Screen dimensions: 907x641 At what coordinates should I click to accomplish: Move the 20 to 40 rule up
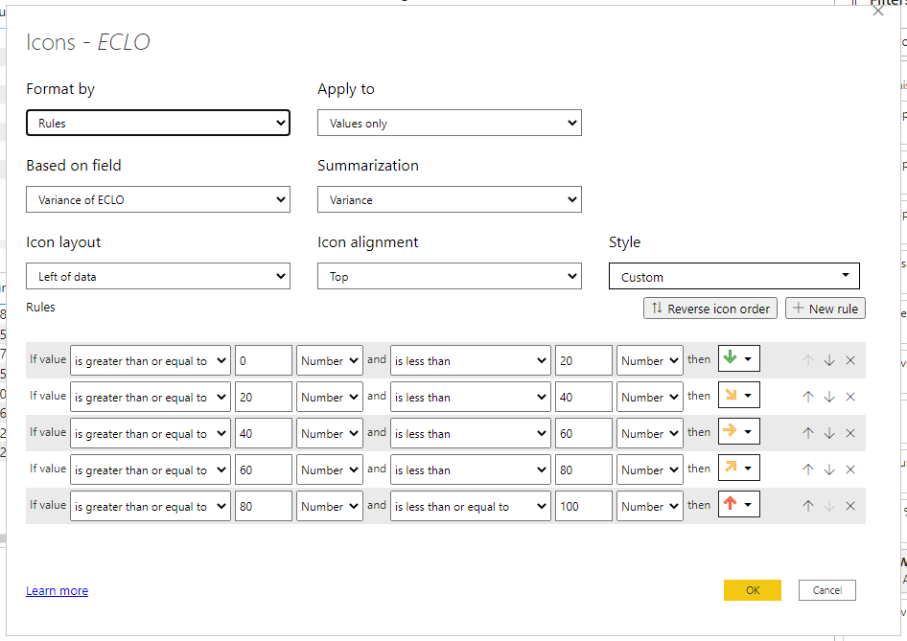[x=808, y=397]
